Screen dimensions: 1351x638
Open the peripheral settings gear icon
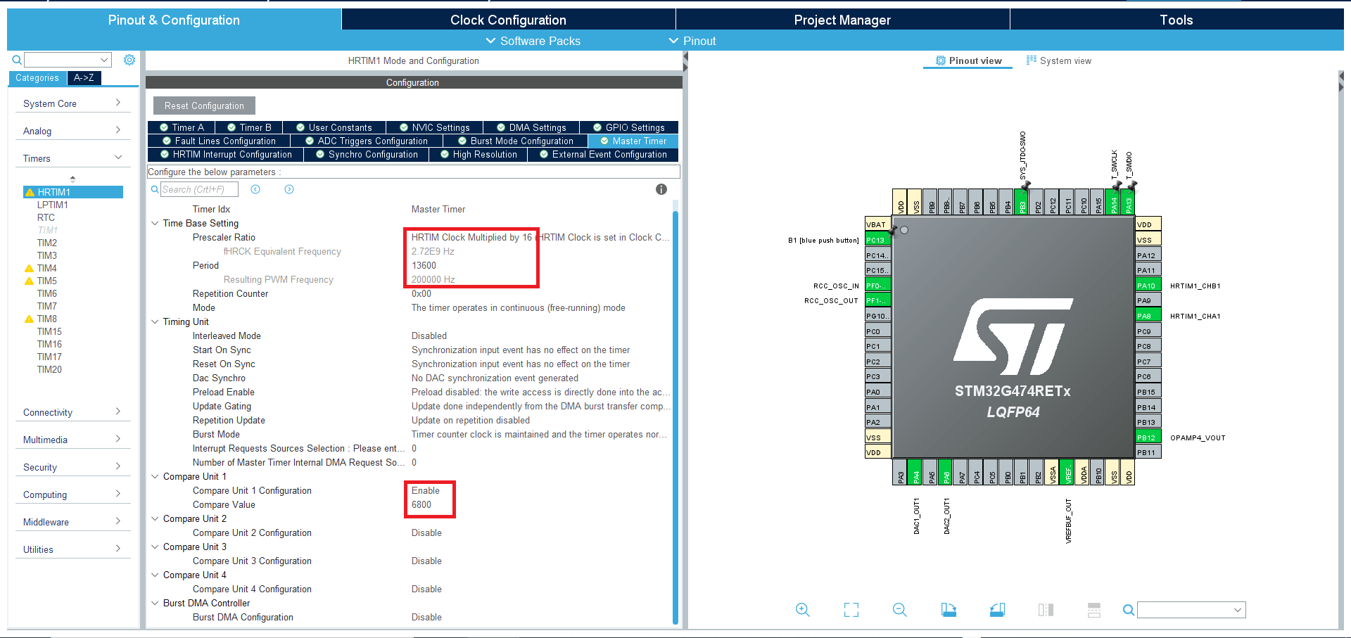(x=129, y=60)
